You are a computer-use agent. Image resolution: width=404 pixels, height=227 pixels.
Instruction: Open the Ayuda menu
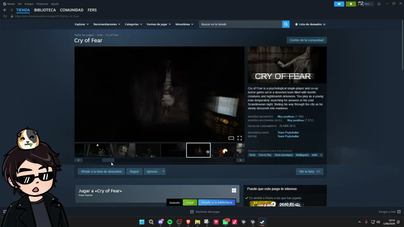click(55, 4)
